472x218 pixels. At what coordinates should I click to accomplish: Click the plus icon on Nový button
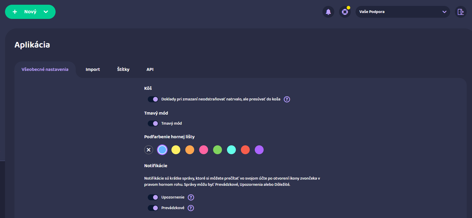[x=15, y=12]
